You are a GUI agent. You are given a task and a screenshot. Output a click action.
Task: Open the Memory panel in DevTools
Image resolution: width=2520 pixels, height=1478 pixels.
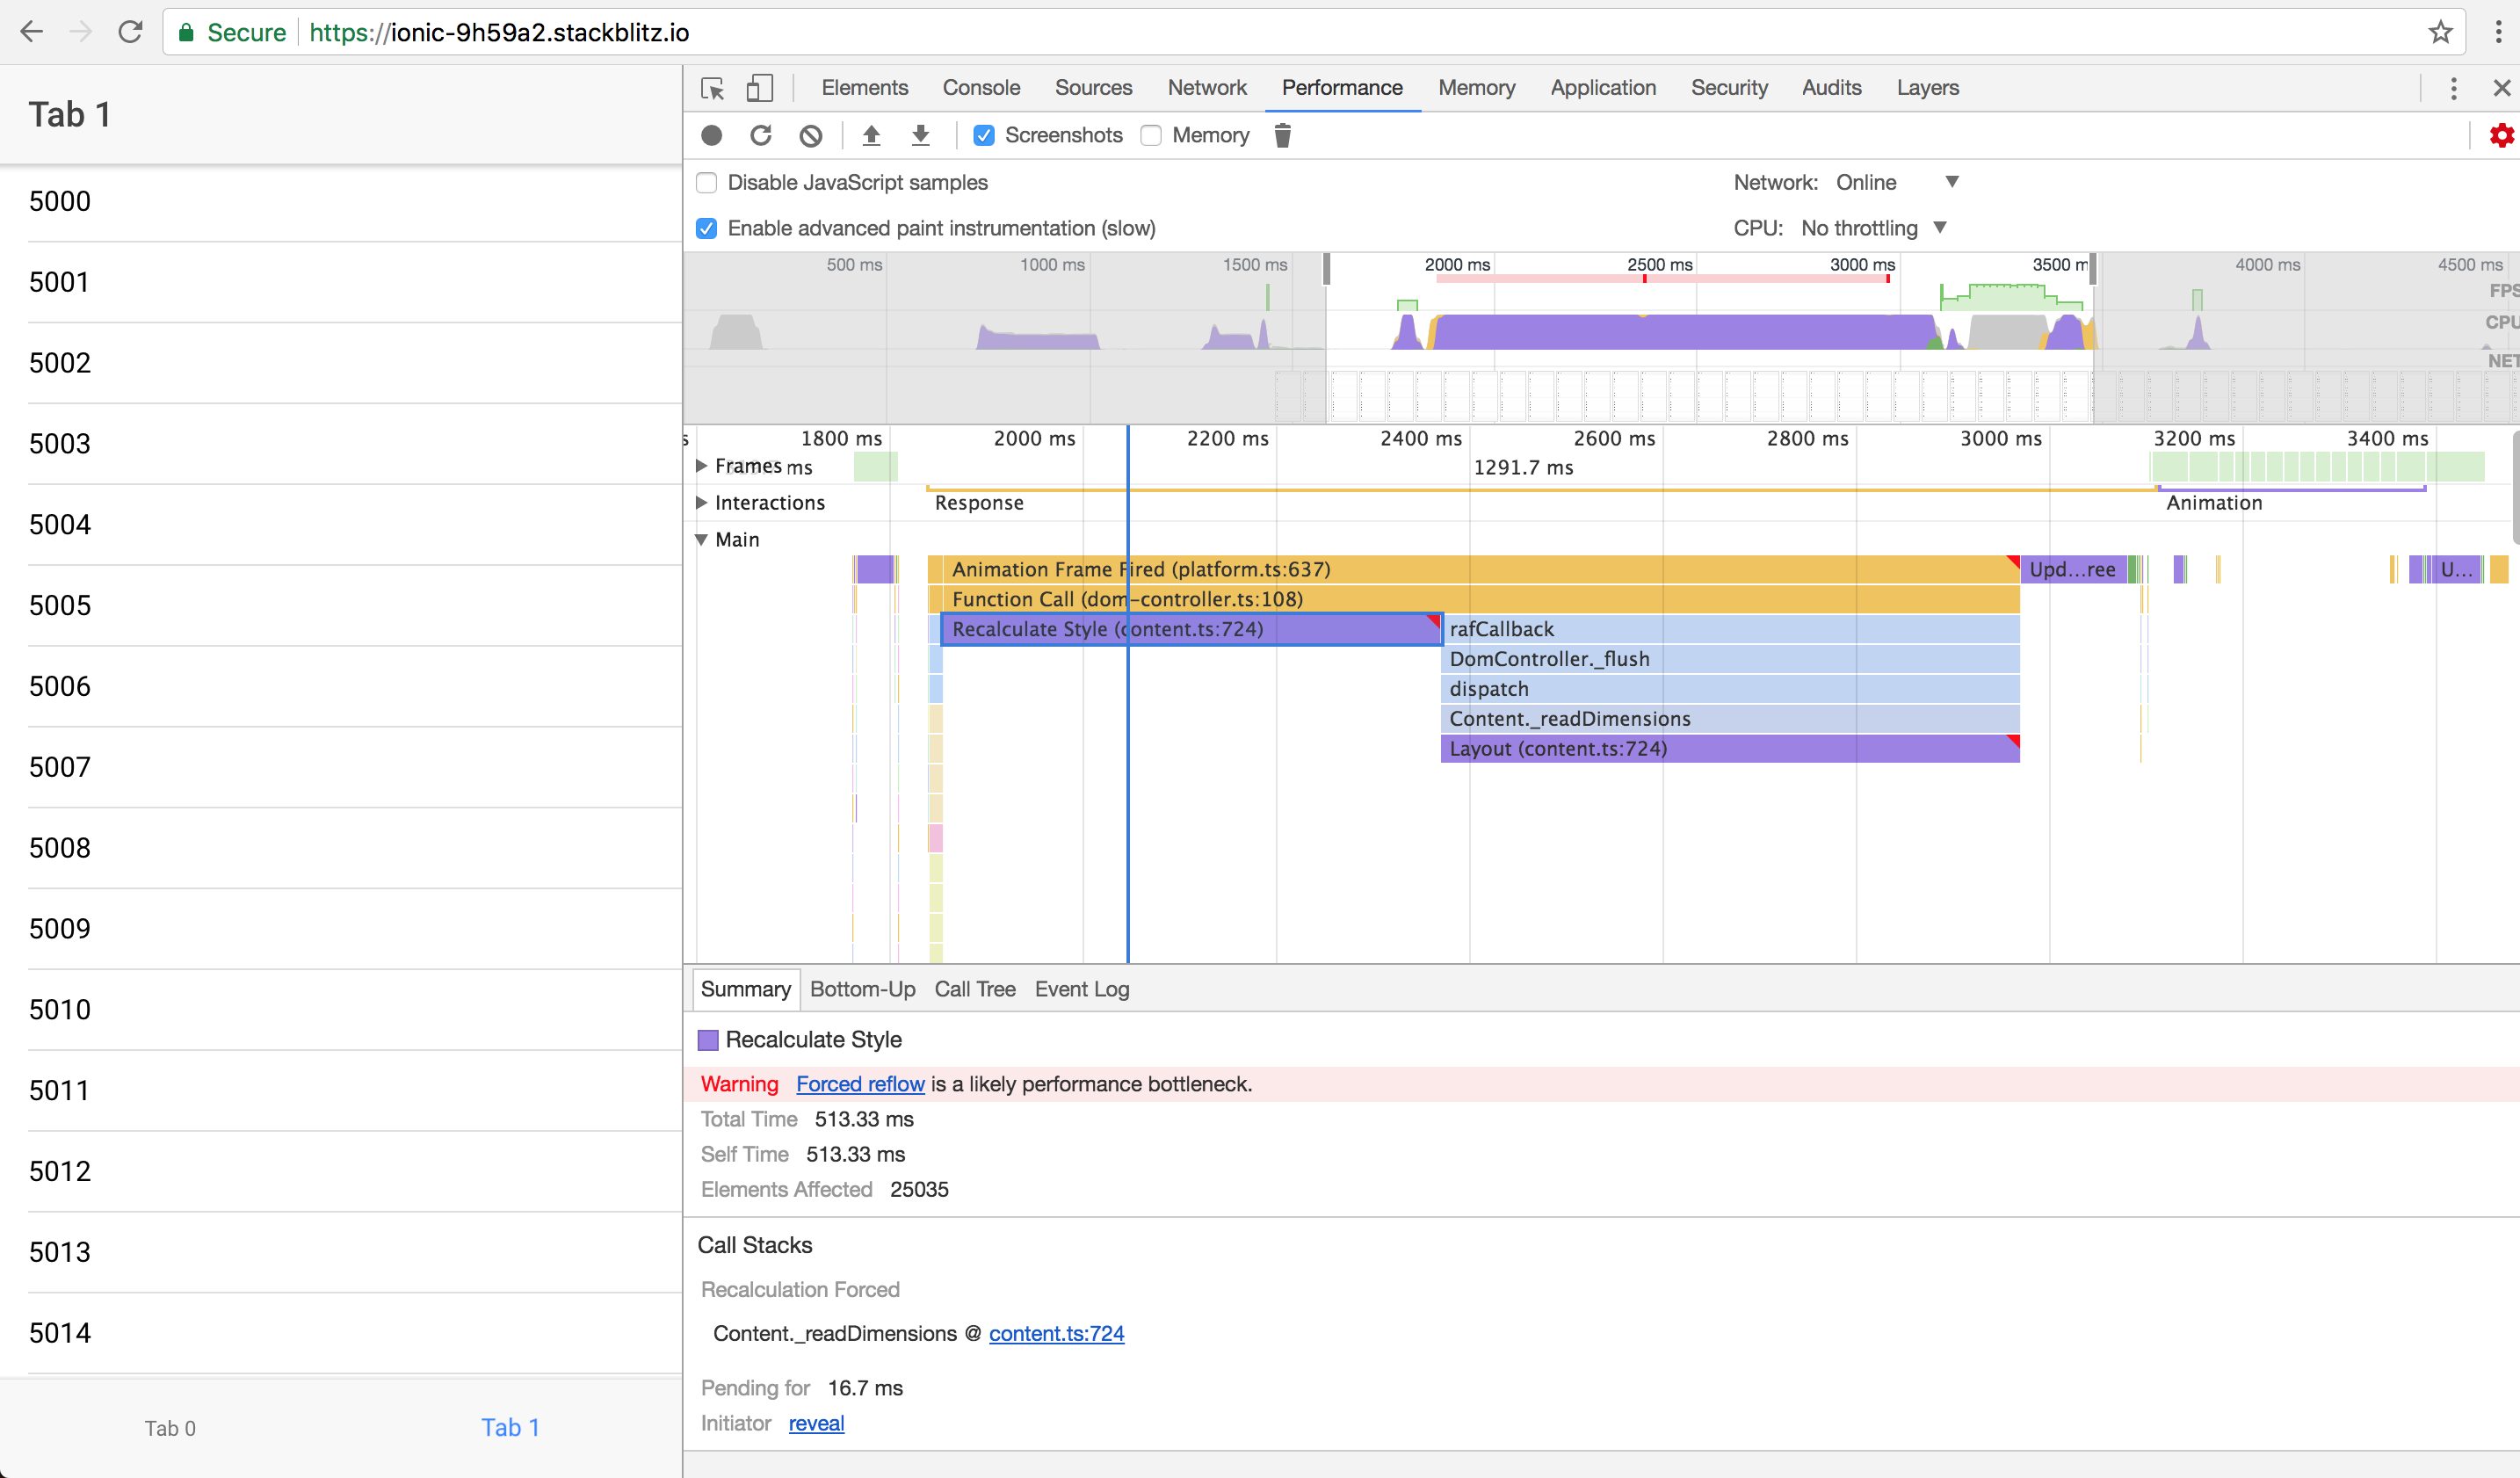pyautogui.click(x=1477, y=88)
